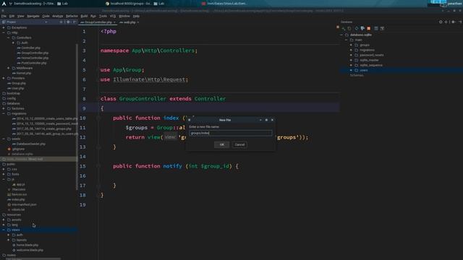Collapse the Http folder

coord(4,32)
